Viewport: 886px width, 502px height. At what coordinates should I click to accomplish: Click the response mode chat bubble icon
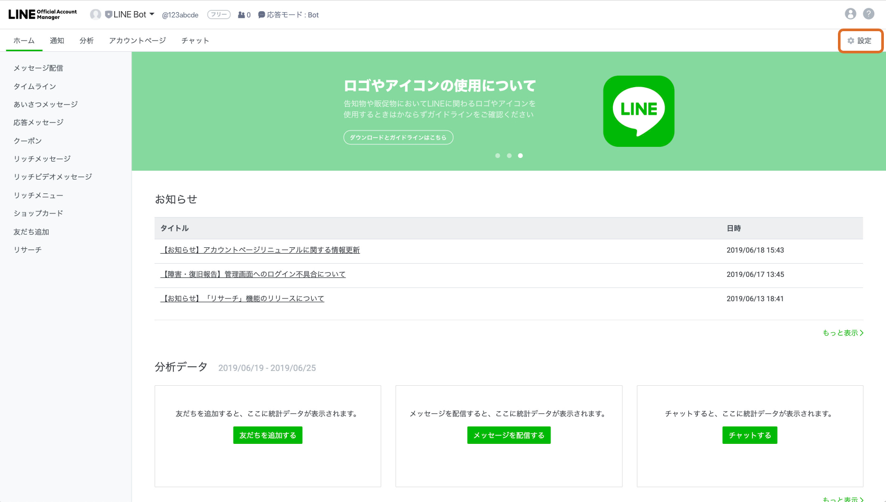click(x=262, y=15)
